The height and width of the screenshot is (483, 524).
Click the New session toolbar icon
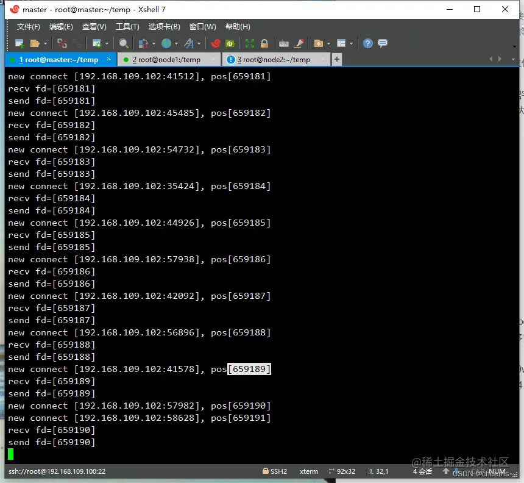pyautogui.click(x=19, y=43)
